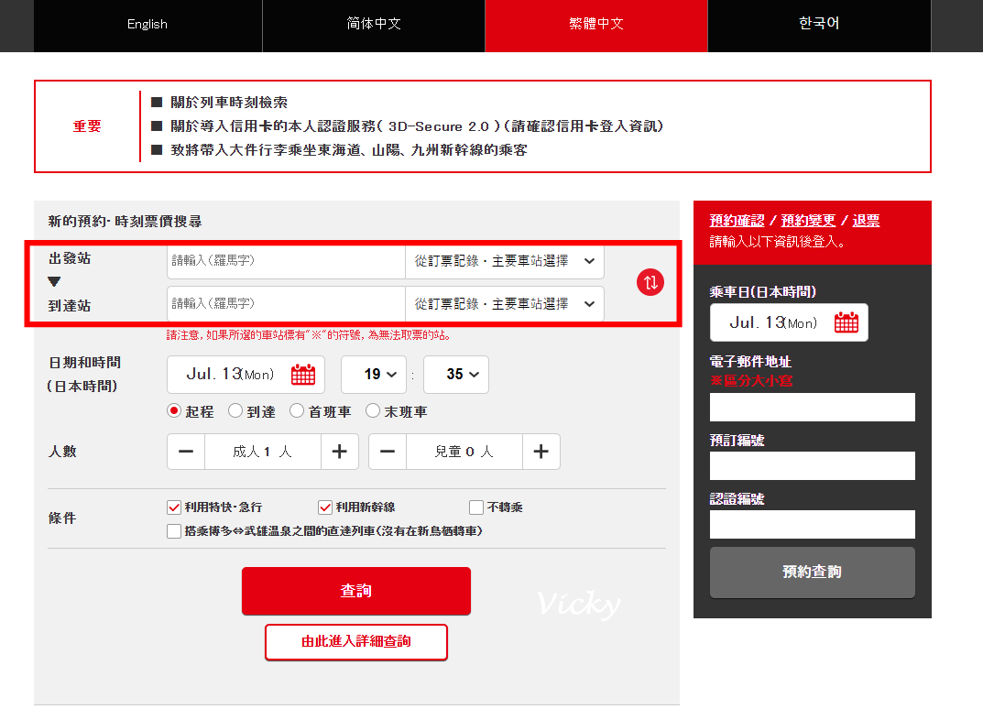Swap departure and arrival stations icon
This screenshot has height=720, width=983.
[x=650, y=282]
